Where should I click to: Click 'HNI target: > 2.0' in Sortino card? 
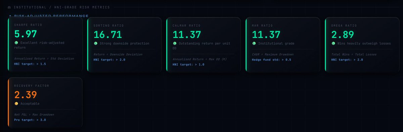[109, 59]
